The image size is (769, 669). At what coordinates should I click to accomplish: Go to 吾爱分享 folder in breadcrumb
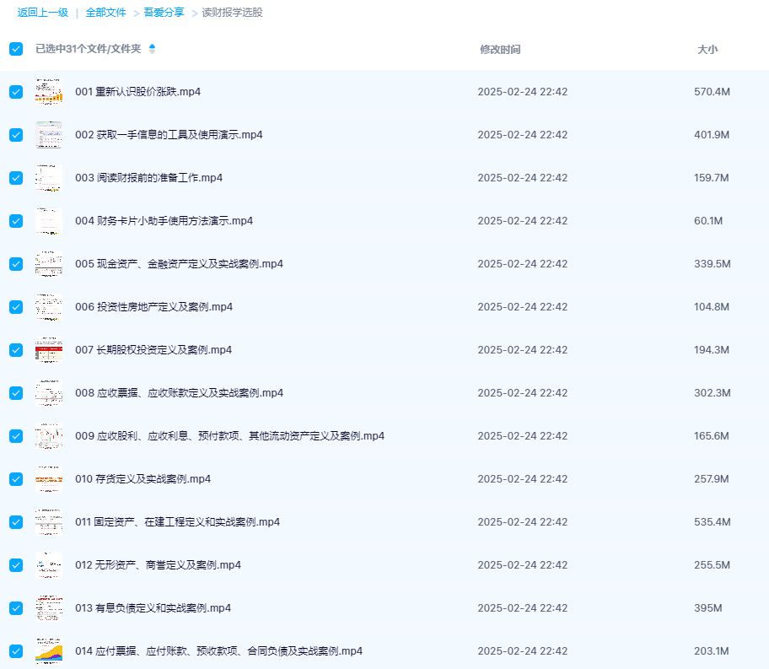[x=164, y=13]
